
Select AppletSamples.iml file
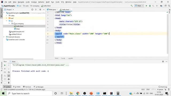(x=17, y=31)
